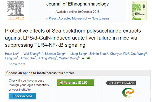Viewport: 152px width, 102px height.
Task: Click the author person icon after Yuzhen Wang
Action: (83, 58)
